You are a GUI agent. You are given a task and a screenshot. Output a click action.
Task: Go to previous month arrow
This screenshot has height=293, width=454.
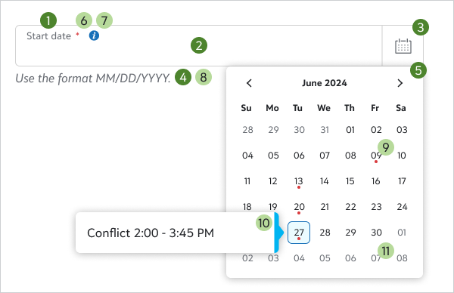pos(249,83)
